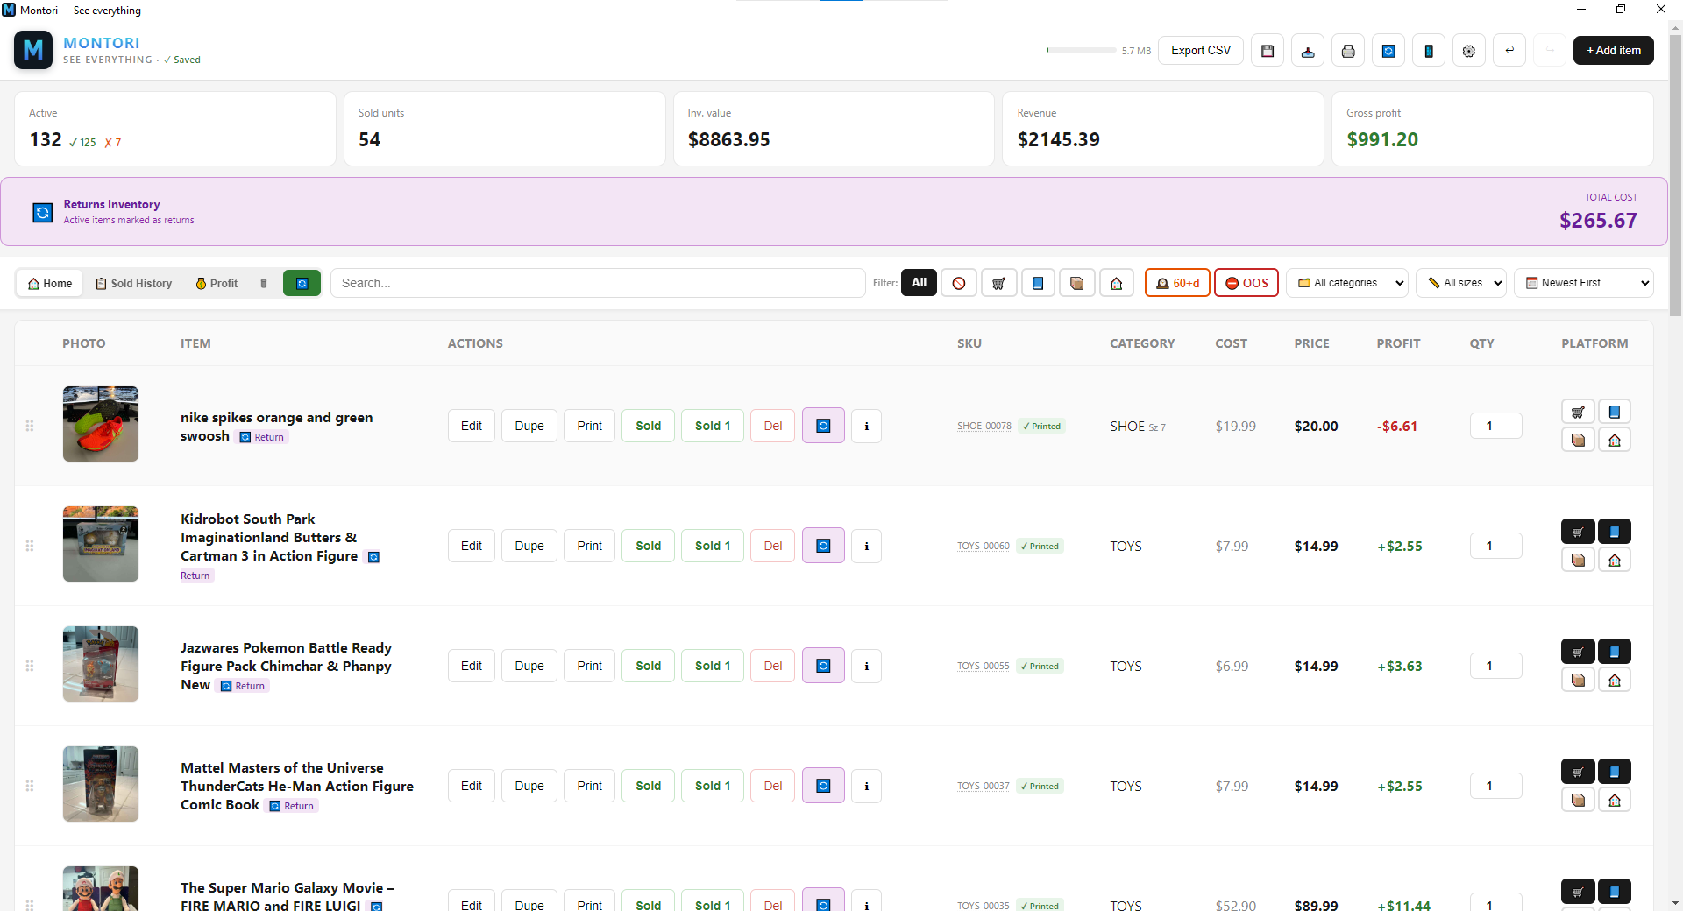Toggle blue book platform for nike spikes
The height and width of the screenshot is (911, 1683).
[x=1615, y=412]
